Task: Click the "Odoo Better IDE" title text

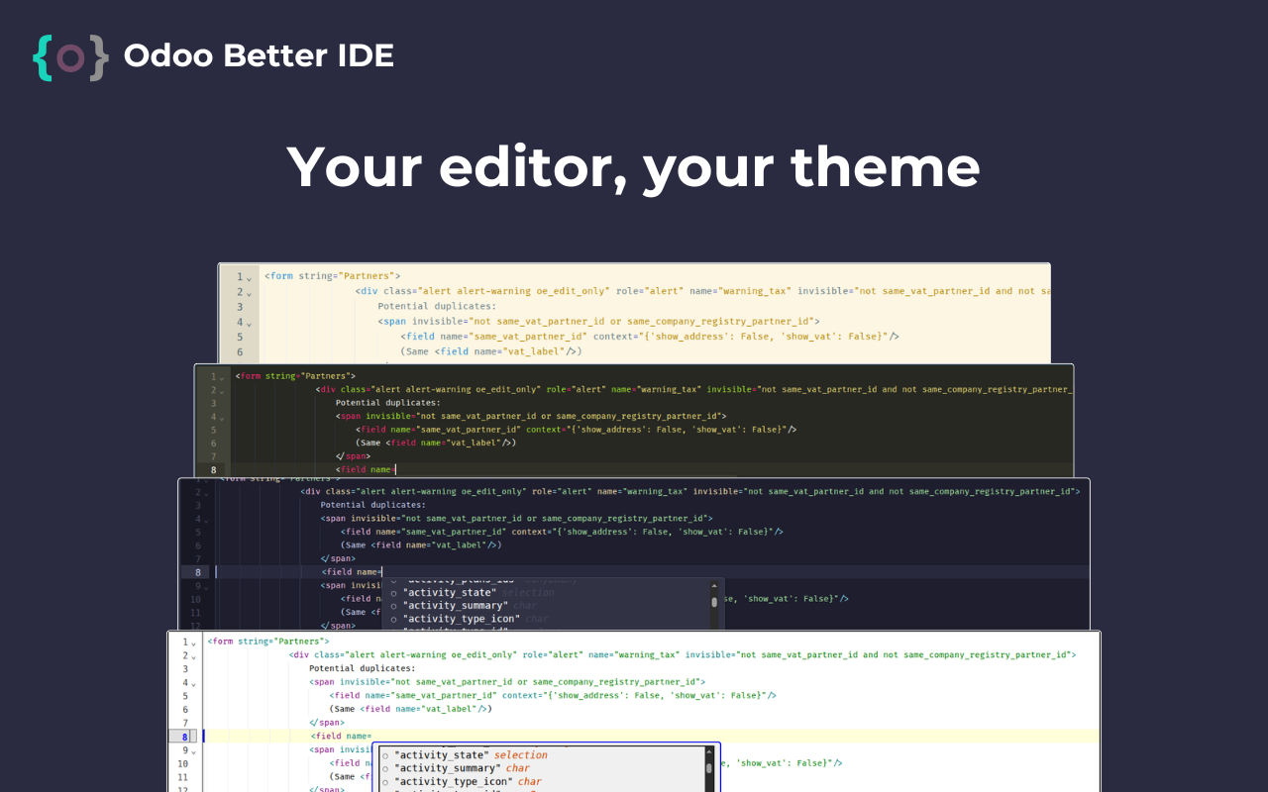Action: 259,55
